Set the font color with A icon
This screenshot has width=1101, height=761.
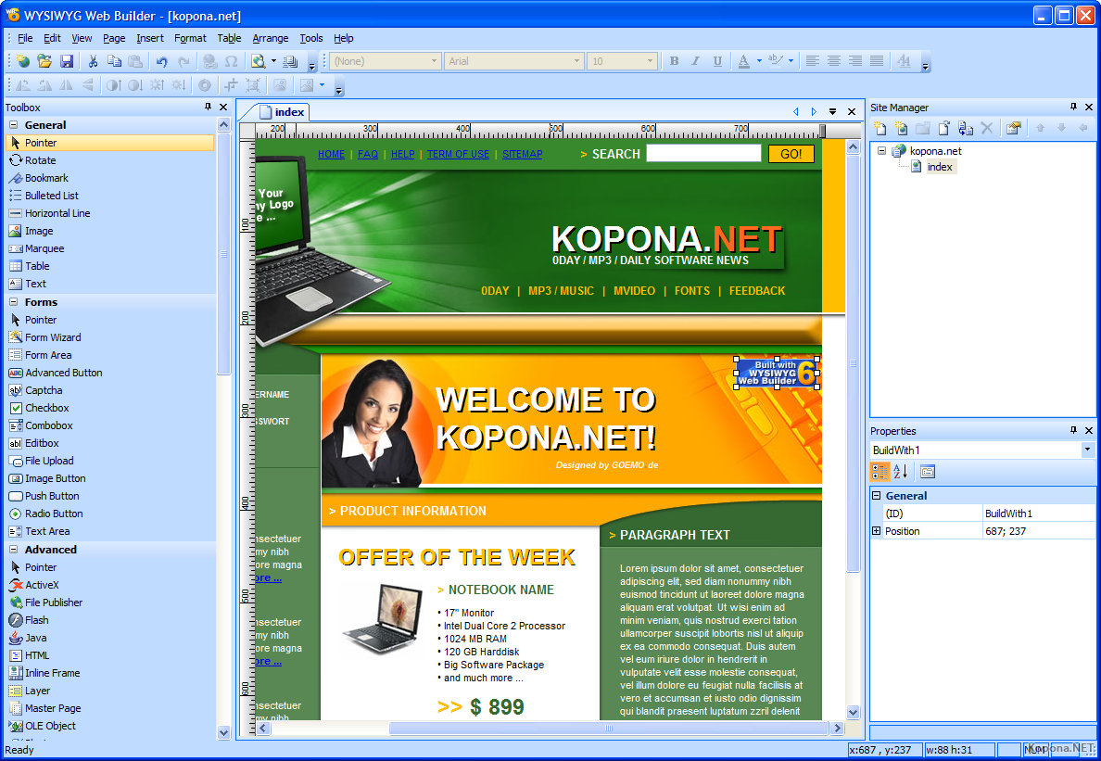point(743,61)
